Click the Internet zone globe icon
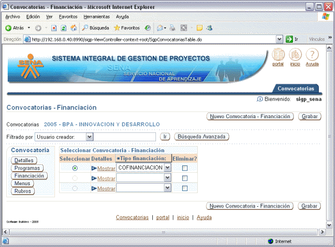The width and height of the screenshot is (335, 247). click(x=271, y=241)
